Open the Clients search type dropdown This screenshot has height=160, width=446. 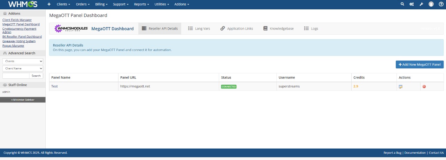23,61
